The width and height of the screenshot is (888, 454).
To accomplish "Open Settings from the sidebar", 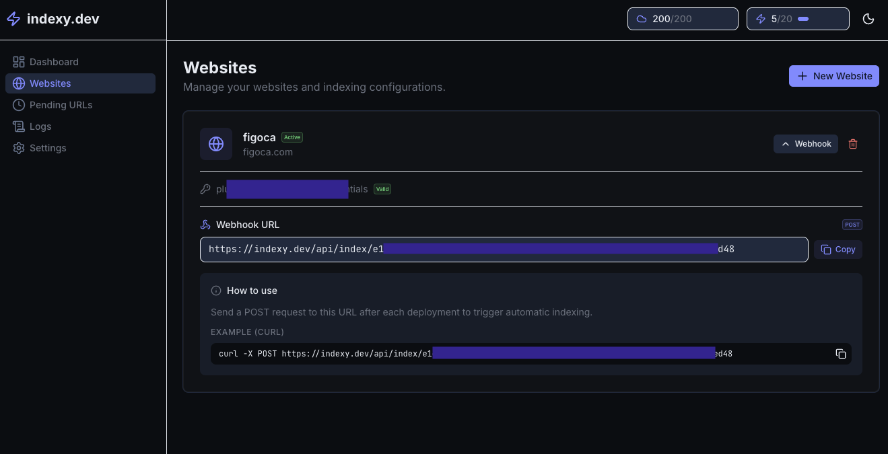I will pos(47,148).
